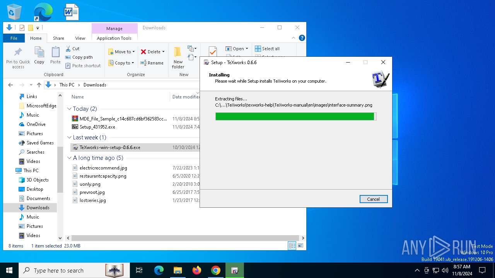Show hidden system tray icons
The image size is (495, 278).
[x=417, y=270]
